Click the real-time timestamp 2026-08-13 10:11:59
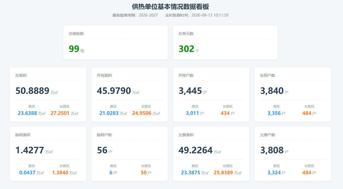The width and height of the screenshot is (343, 189). point(210,15)
